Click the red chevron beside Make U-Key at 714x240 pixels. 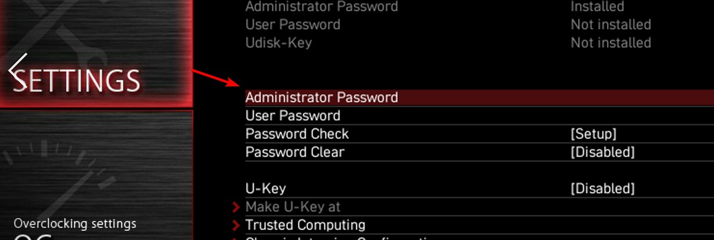tap(236, 208)
